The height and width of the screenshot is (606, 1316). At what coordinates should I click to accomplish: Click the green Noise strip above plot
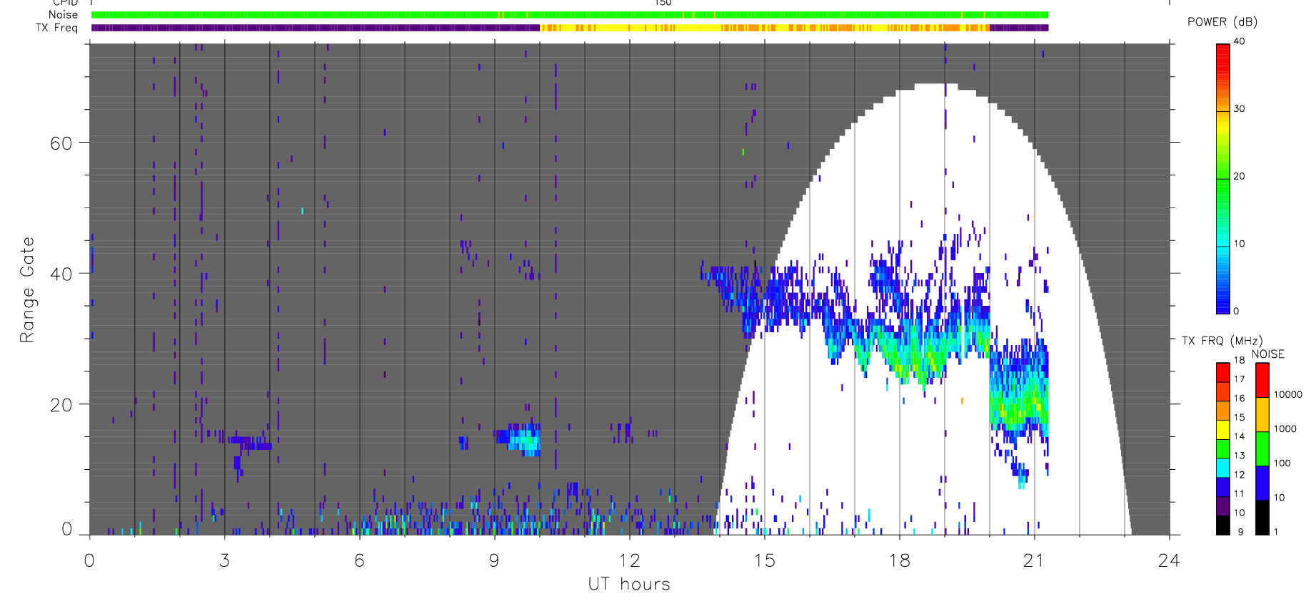point(570,15)
